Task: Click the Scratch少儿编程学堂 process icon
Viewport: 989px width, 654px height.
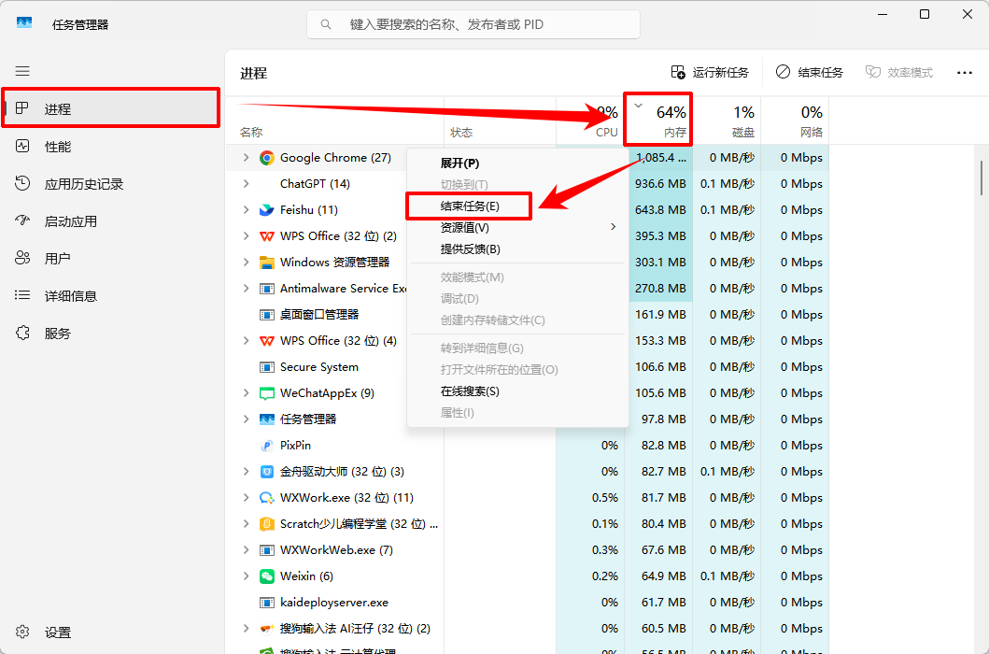Action: pos(267,524)
